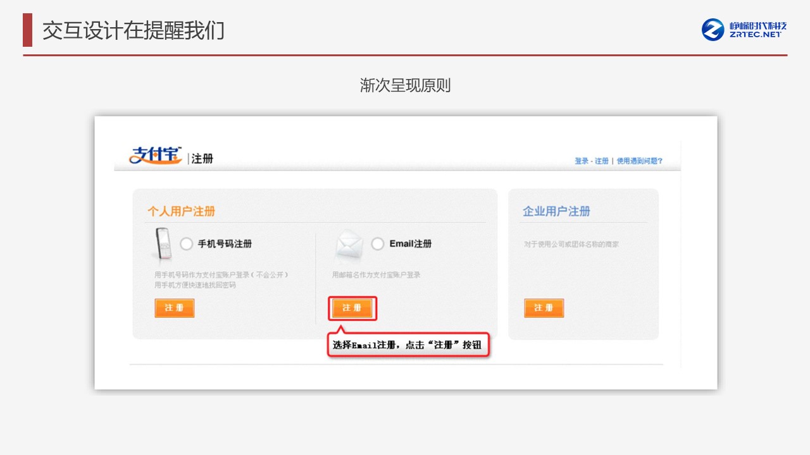
Task: Click the mobile phone icon
Action: tap(163, 244)
